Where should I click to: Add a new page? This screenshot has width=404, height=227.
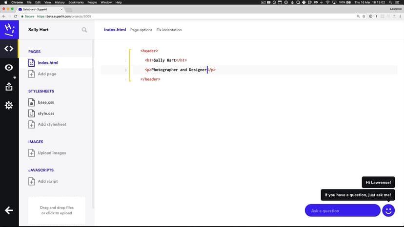[x=46, y=74]
